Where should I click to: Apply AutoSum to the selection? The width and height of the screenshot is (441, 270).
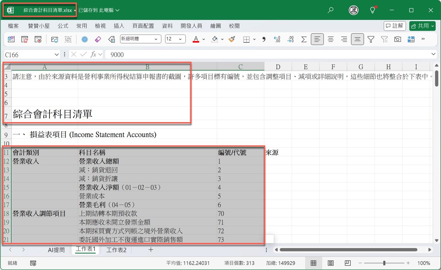click(304, 39)
